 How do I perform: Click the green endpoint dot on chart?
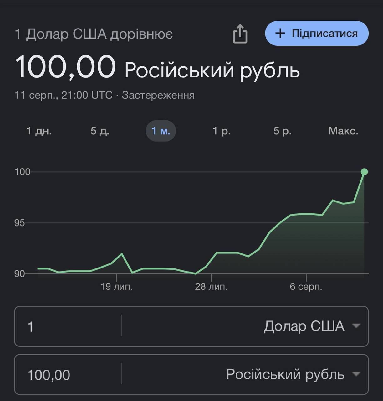364,172
